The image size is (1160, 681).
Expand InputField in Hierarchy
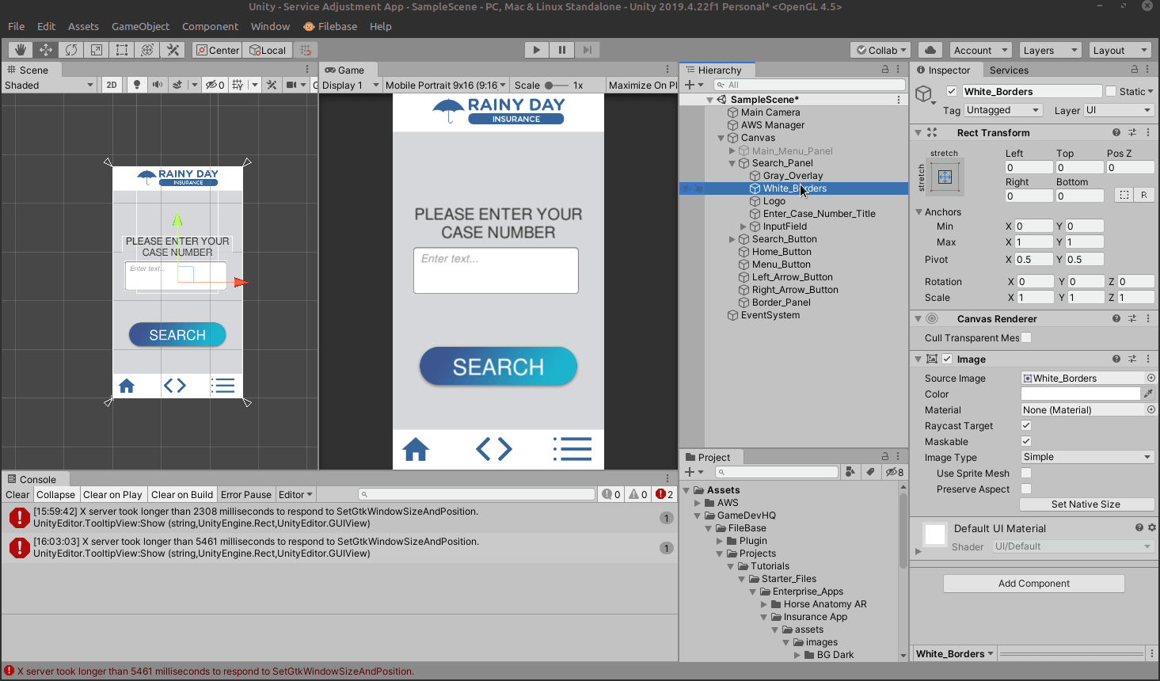click(743, 226)
